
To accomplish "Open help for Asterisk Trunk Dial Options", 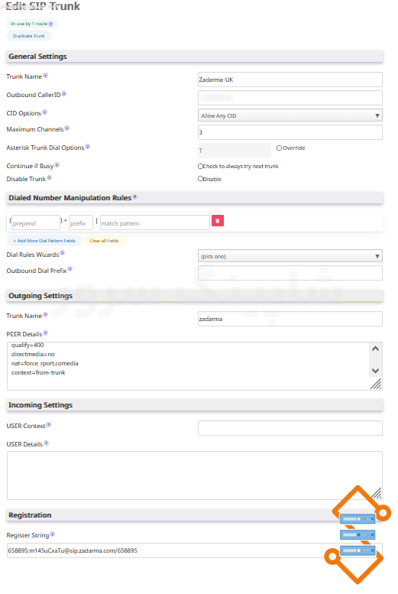I will pyautogui.click(x=88, y=146).
